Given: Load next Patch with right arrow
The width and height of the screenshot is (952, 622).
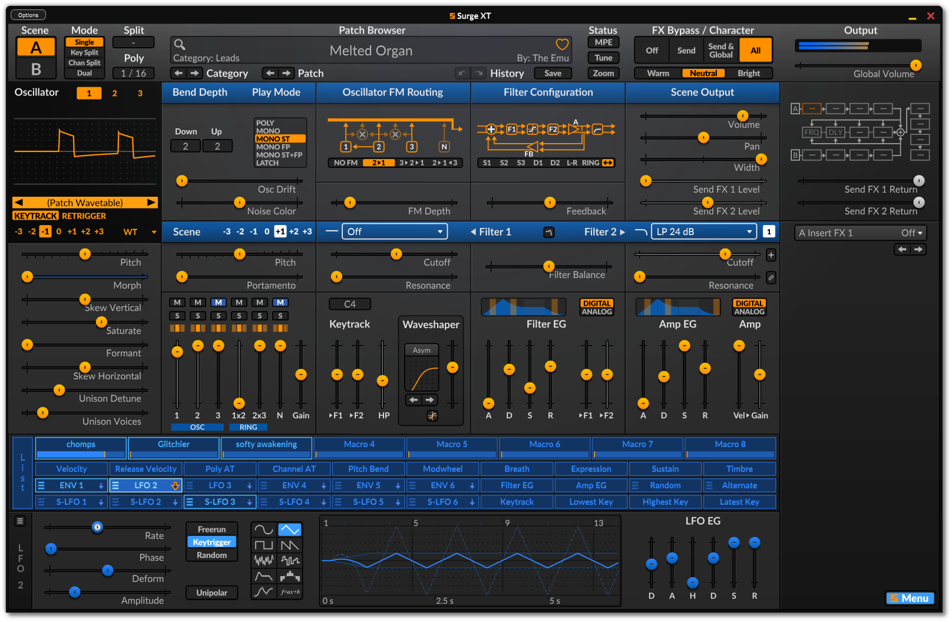Looking at the screenshot, I should coord(286,73).
